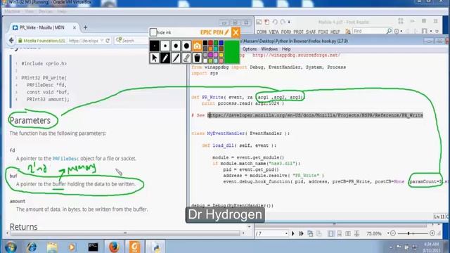Clear all ink with the trash can icon
This screenshot has width=450, height=253.
197,58
